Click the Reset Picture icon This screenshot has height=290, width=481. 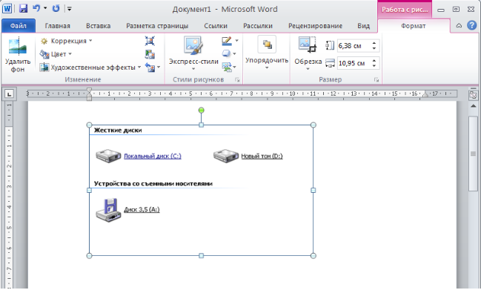point(150,67)
